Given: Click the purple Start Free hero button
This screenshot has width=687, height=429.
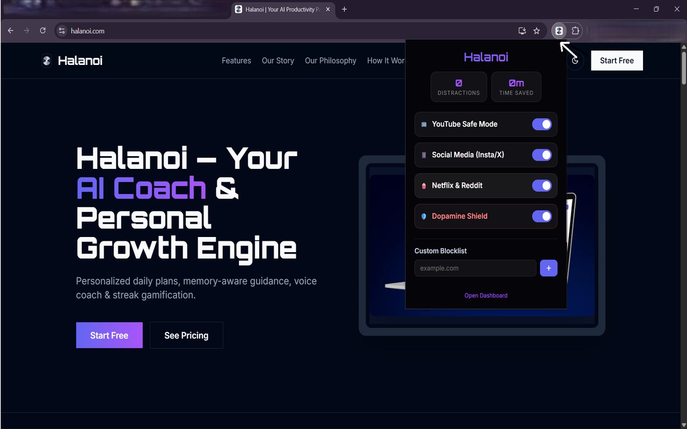Looking at the screenshot, I should point(109,335).
